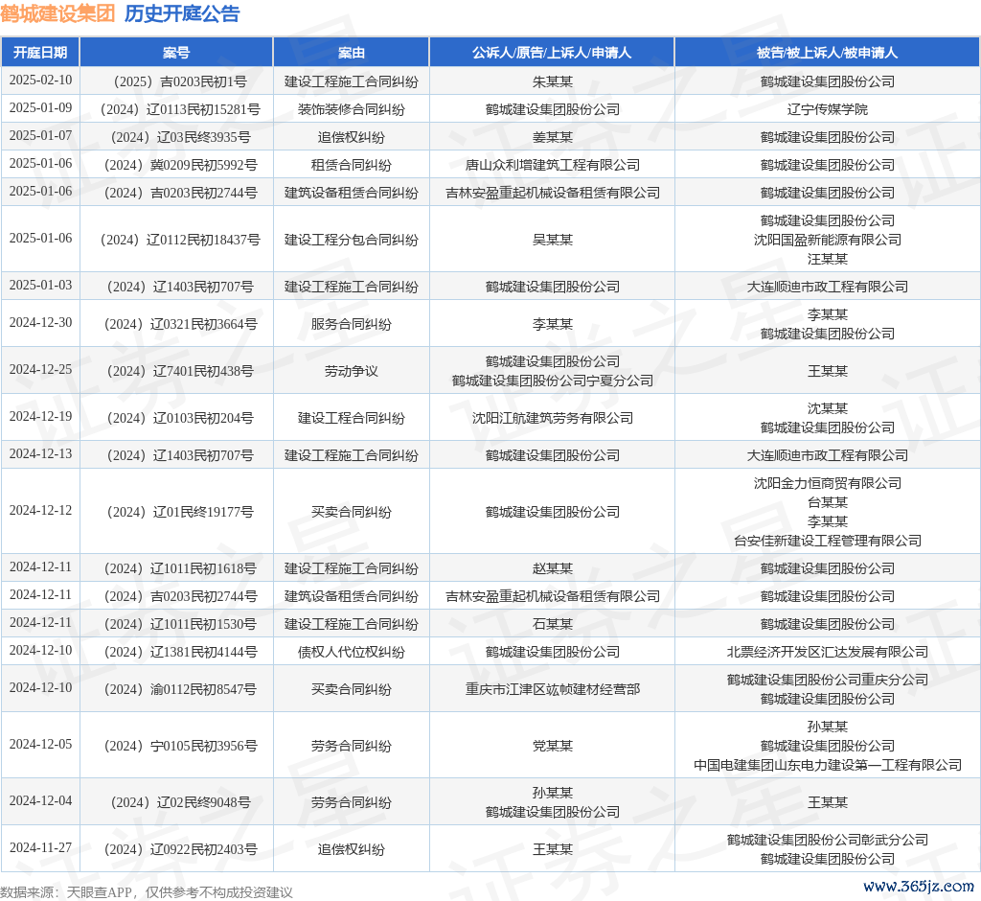Select the 租赁合同纠纷 case type
981x901 pixels.
[351, 165]
